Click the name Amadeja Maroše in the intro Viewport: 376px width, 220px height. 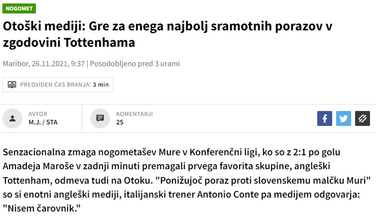[x=38, y=166]
